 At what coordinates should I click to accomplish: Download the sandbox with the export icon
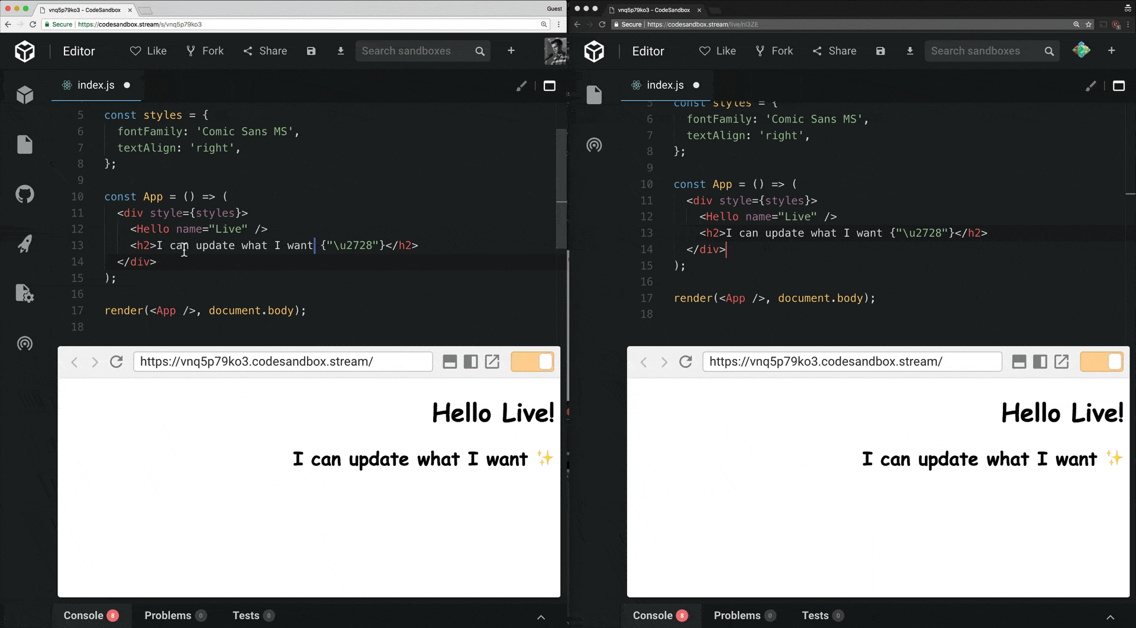pyautogui.click(x=341, y=51)
